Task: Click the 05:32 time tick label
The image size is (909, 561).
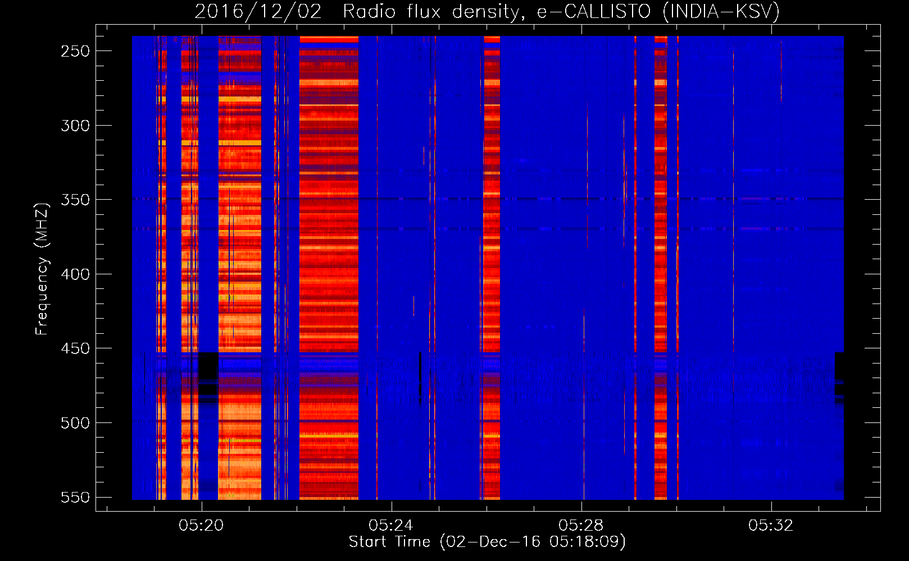Action: click(x=771, y=526)
